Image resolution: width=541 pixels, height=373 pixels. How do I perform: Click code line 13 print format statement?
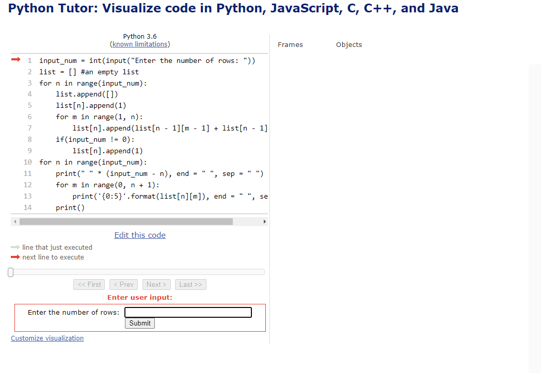pos(170,197)
